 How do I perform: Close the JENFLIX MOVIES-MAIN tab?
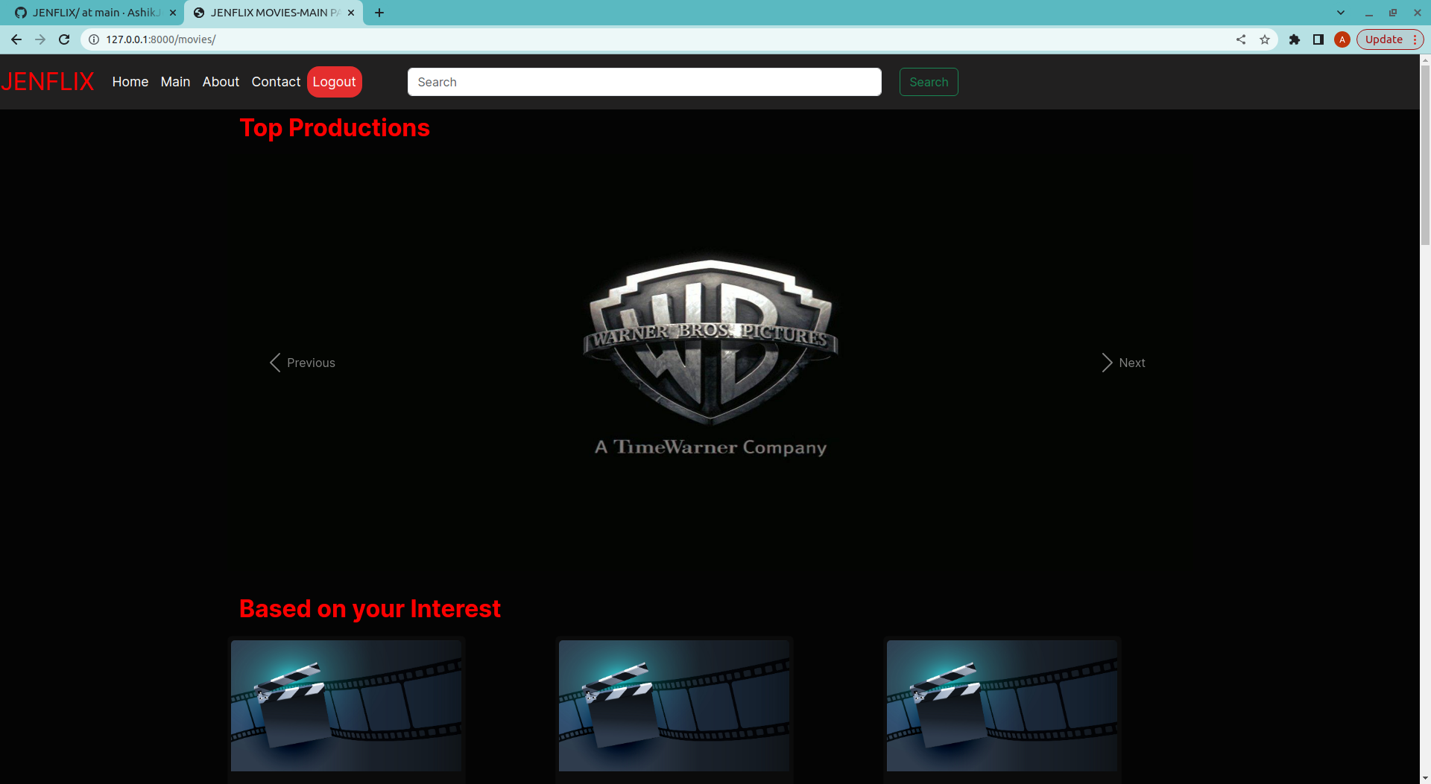(x=351, y=13)
